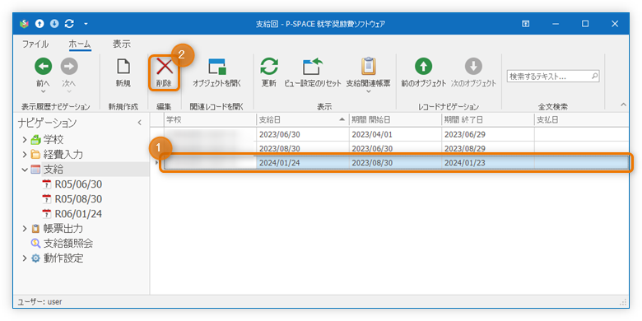This screenshot has height=321, width=642.
Task: Select the cell 2023/06/30 in 支給日
Action: pos(303,134)
